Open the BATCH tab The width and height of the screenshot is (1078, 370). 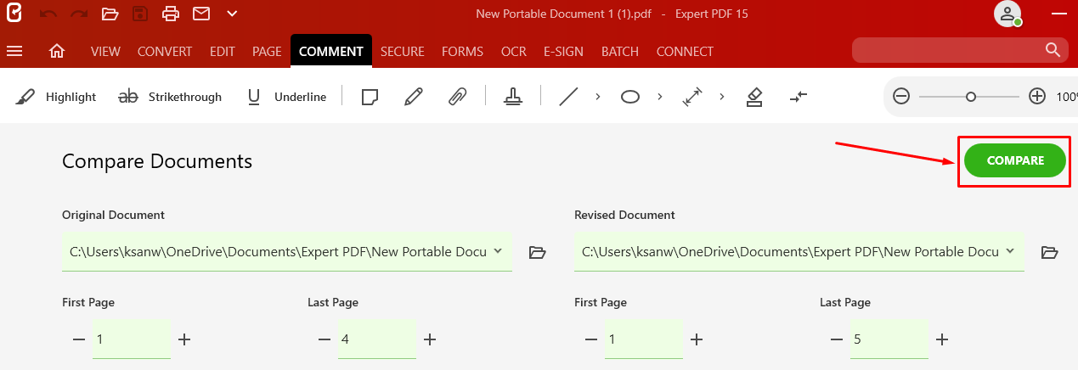620,51
